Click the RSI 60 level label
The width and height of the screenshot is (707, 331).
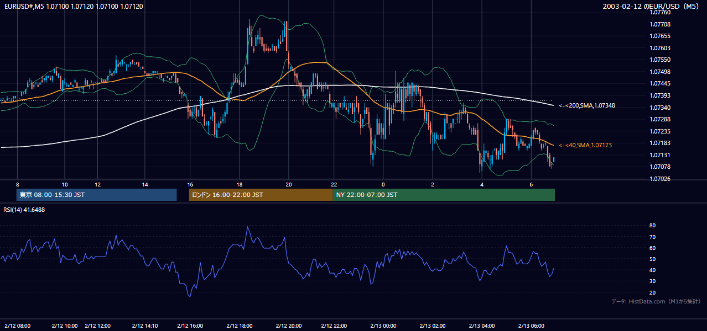click(x=652, y=248)
